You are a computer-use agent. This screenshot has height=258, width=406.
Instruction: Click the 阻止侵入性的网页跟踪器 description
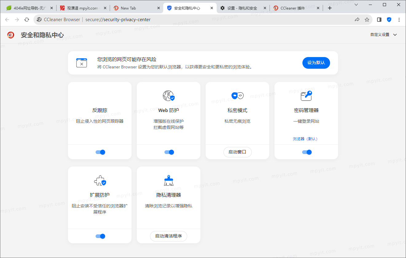point(100,121)
